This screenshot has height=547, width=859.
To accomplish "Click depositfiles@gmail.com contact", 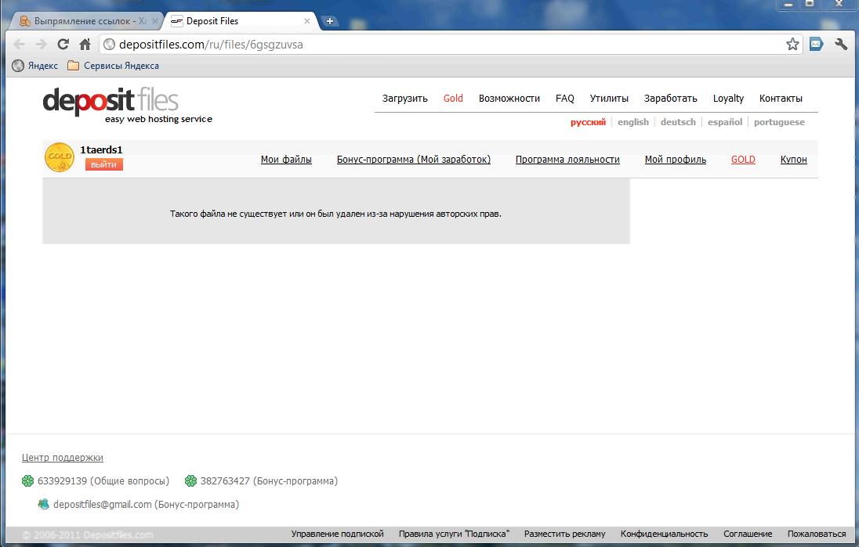I will point(146,505).
